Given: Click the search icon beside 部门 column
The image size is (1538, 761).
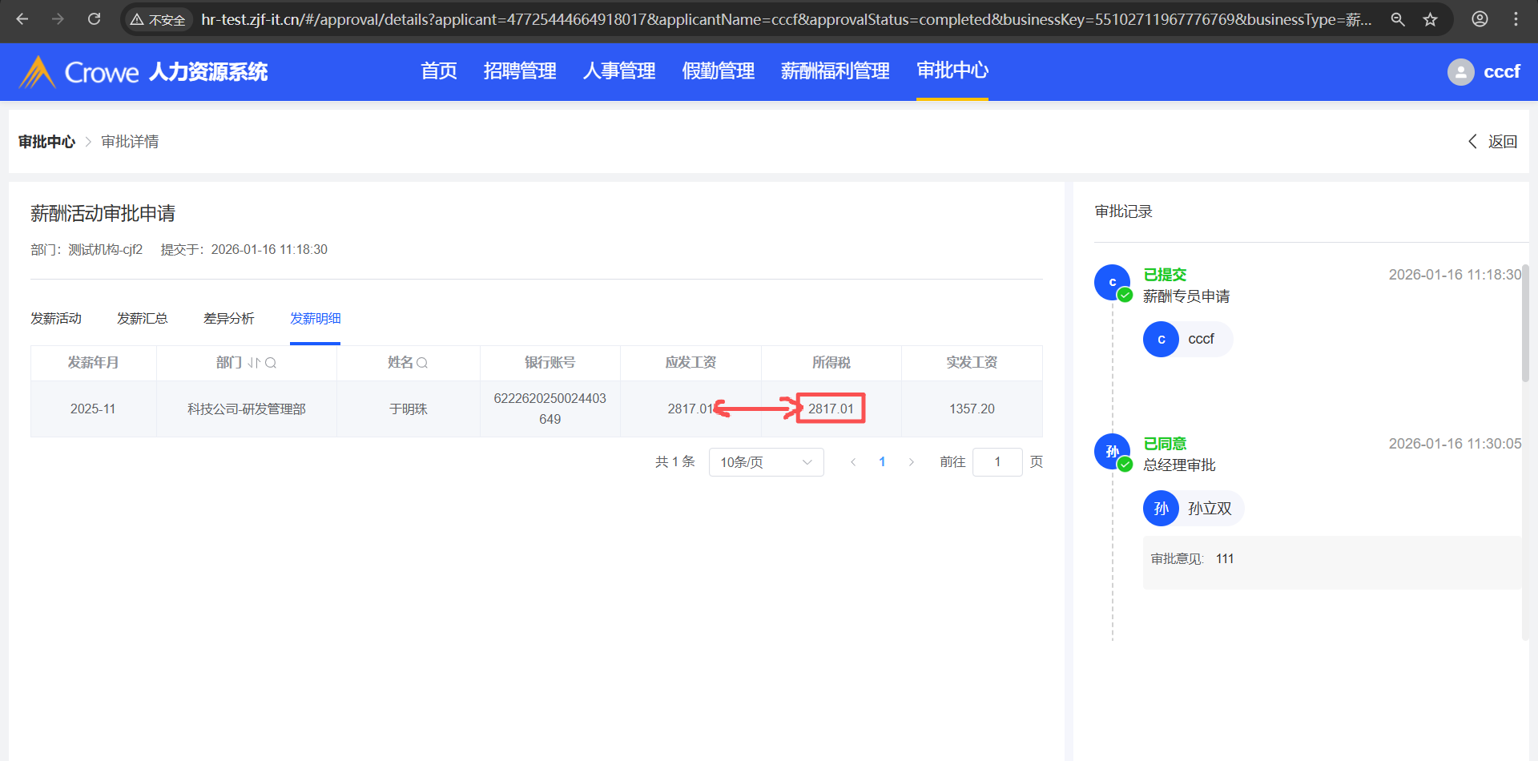Looking at the screenshot, I should pos(271,363).
